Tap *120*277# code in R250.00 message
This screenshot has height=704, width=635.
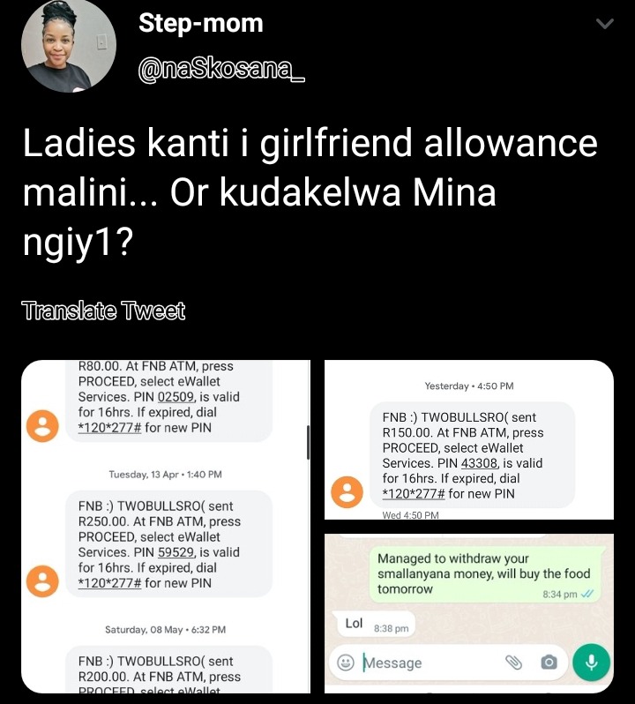click(x=109, y=583)
